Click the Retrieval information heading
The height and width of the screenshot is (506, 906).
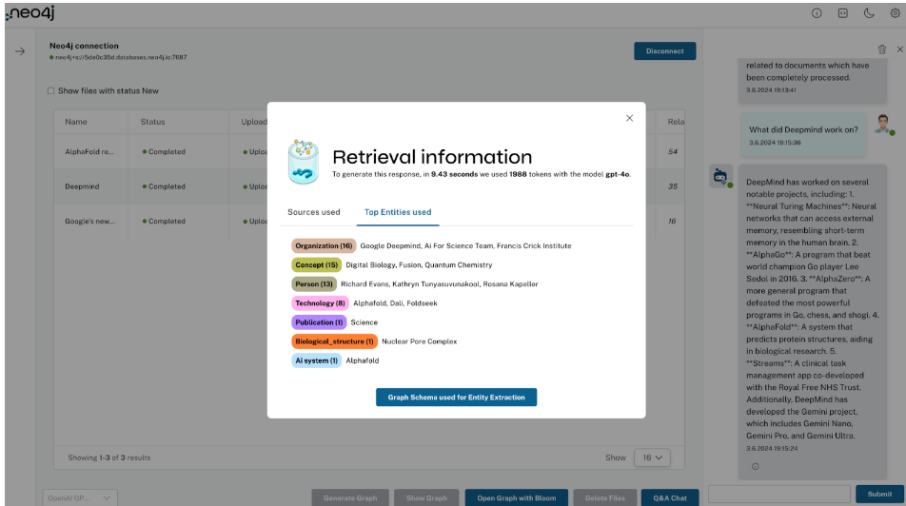pyautogui.click(x=432, y=157)
